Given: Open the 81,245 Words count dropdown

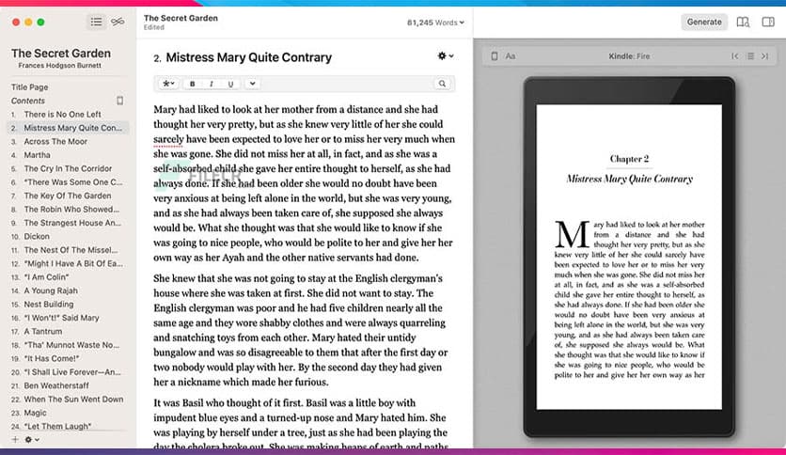Looking at the screenshot, I should [435, 23].
